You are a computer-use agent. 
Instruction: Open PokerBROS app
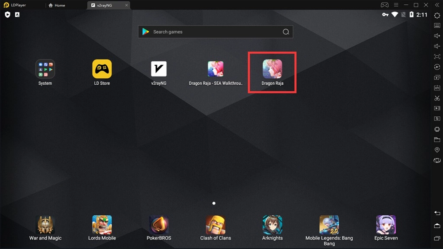(x=159, y=225)
